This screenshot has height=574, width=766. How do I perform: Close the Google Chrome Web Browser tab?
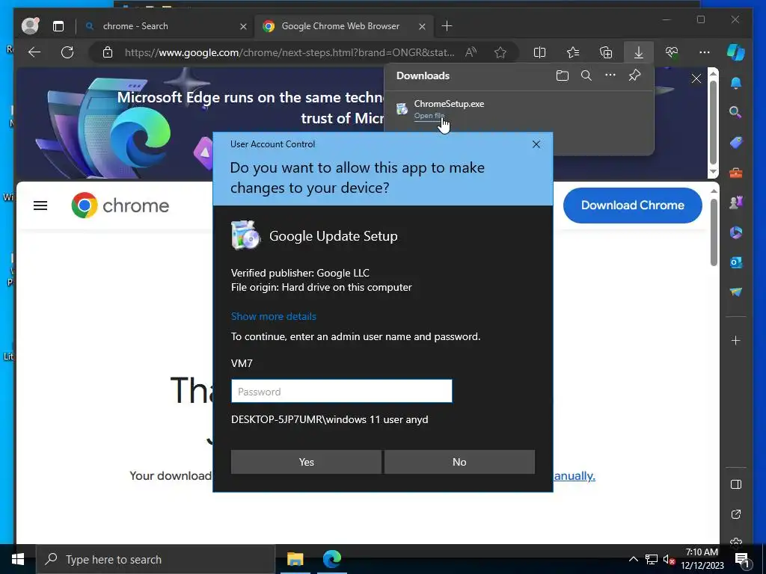coord(422,26)
